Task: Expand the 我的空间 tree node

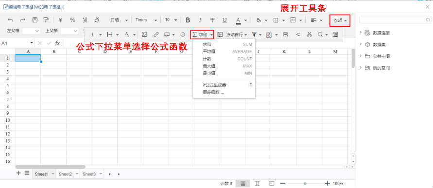Action: coord(361,67)
